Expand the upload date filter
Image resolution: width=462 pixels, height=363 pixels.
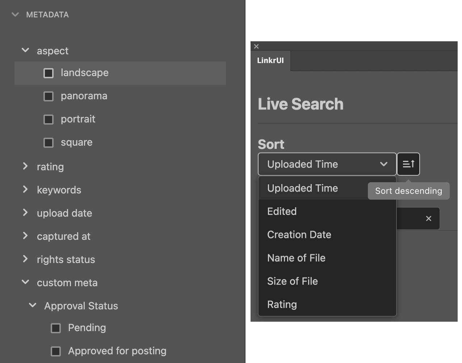[x=25, y=213]
